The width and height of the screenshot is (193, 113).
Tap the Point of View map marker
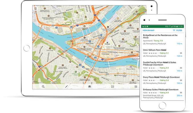coord(50,49)
